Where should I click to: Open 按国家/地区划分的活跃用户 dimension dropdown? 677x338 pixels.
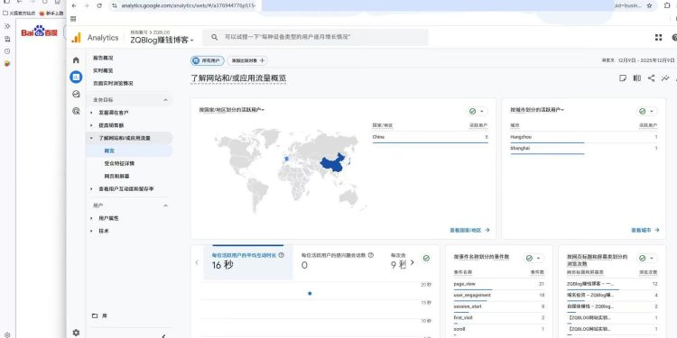click(231, 110)
